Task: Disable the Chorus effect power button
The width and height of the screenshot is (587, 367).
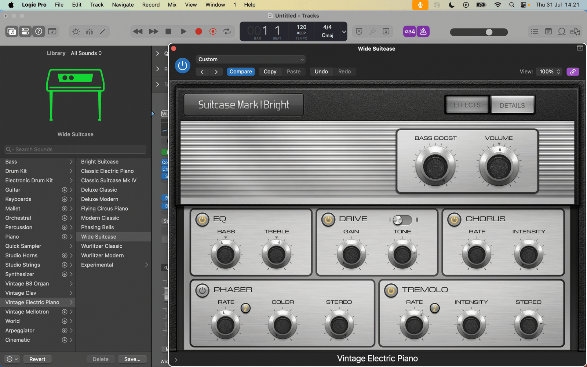Action: click(x=454, y=219)
